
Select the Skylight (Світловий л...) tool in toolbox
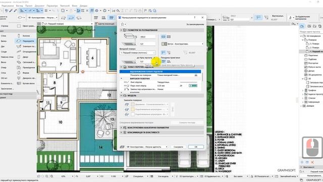tap(26, 62)
